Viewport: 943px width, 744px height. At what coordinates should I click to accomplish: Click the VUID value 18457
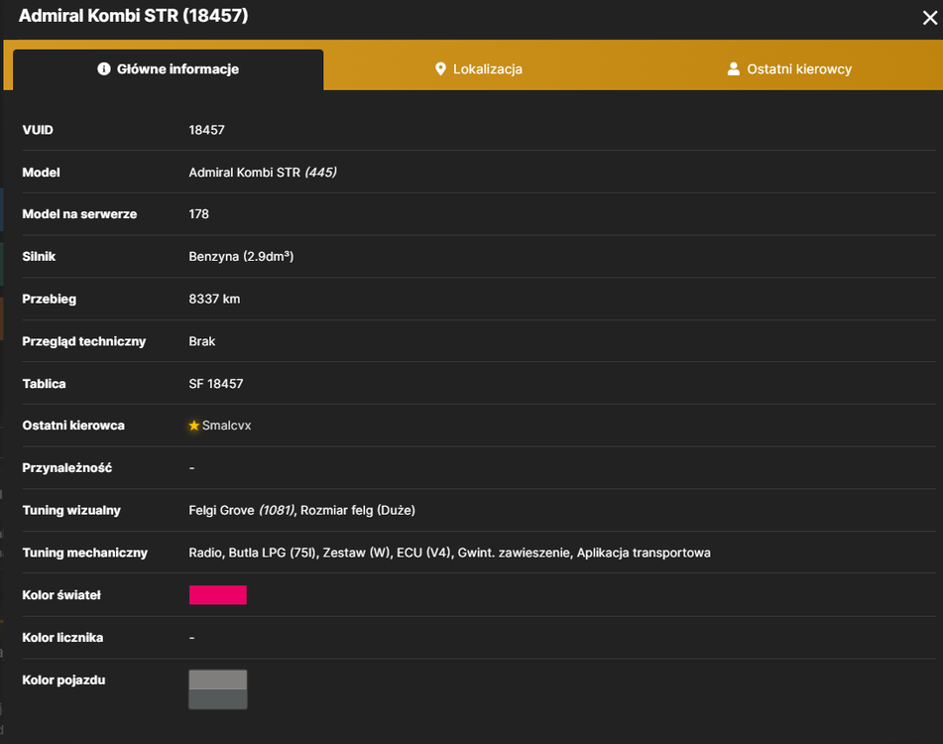[206, 130]
